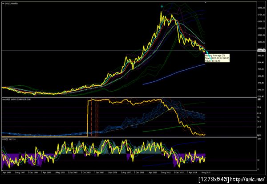This screenshot has height=184, width=267.
Task: Click the '1 Apr 1996' date on time axis
Action: (7, 172)
